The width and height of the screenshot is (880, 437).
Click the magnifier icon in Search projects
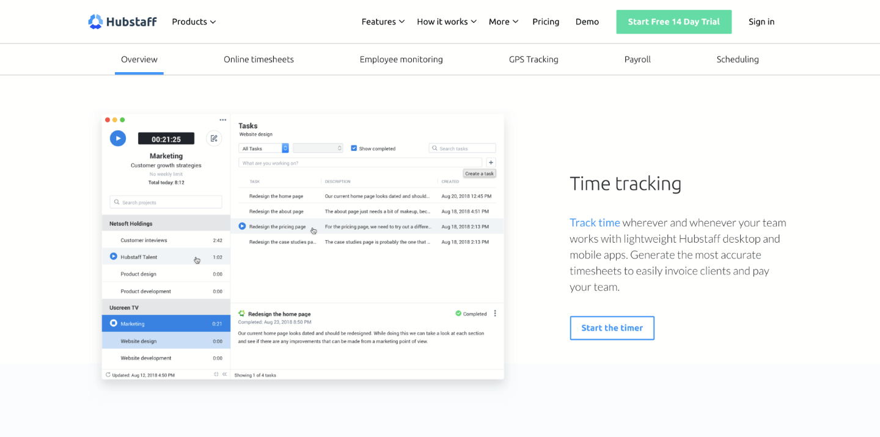(x=117, y=202)
